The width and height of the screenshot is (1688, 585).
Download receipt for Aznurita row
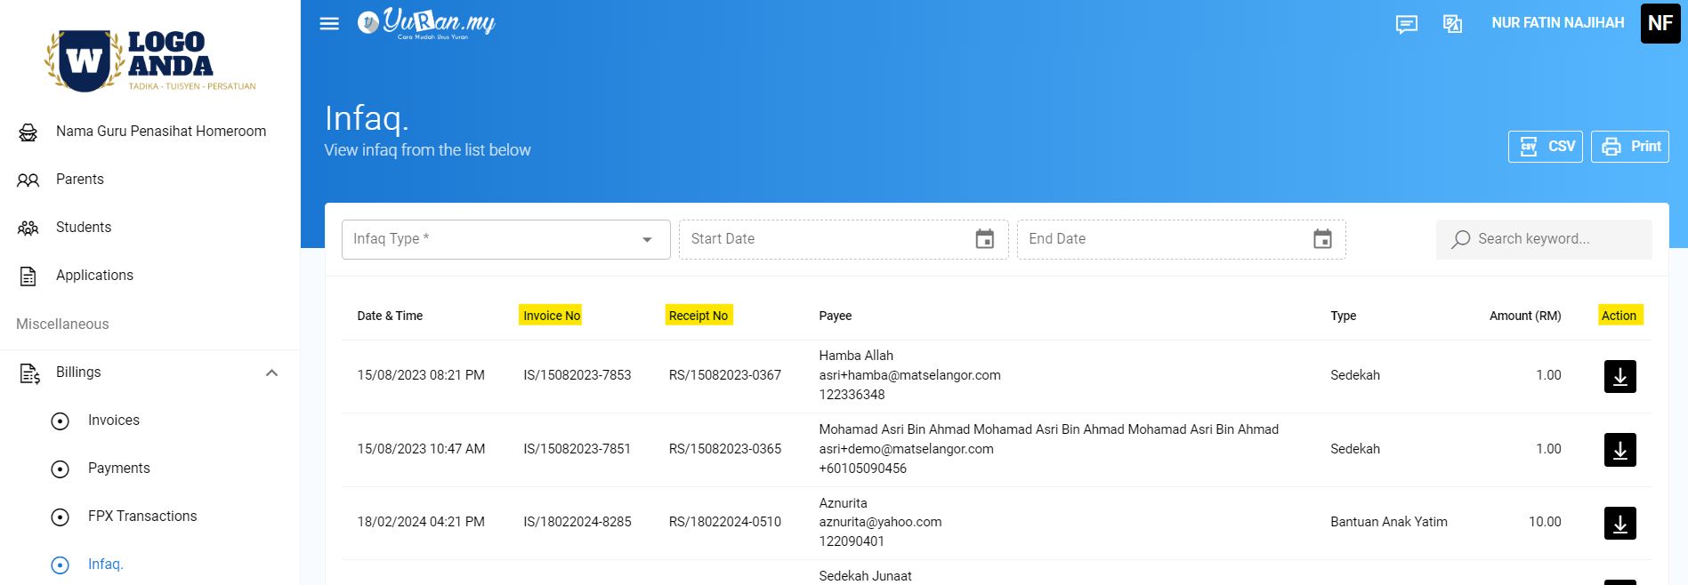pyautogui.click(x=1620, y=523)
